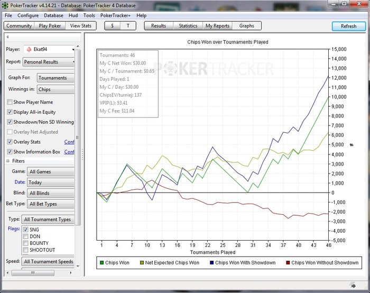Image resolution: width=370 pixels, height=293 pixels.
Task: Click the small marker icon right of the chart axis
Action: coord(351,145)
